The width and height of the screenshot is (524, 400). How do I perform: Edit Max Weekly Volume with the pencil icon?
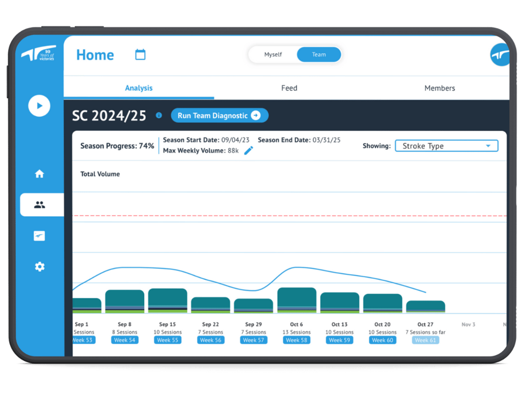[x=248, y=151]
